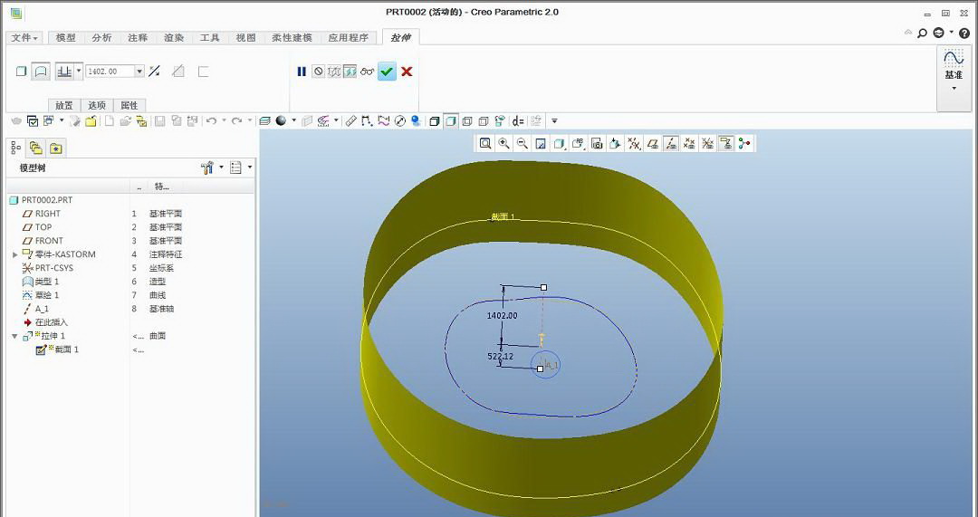Image resolution: width=978 pixels, height=517 pixels.
Task: Expand the 零件-KASTORM tree node
Action: click(14, 254)
